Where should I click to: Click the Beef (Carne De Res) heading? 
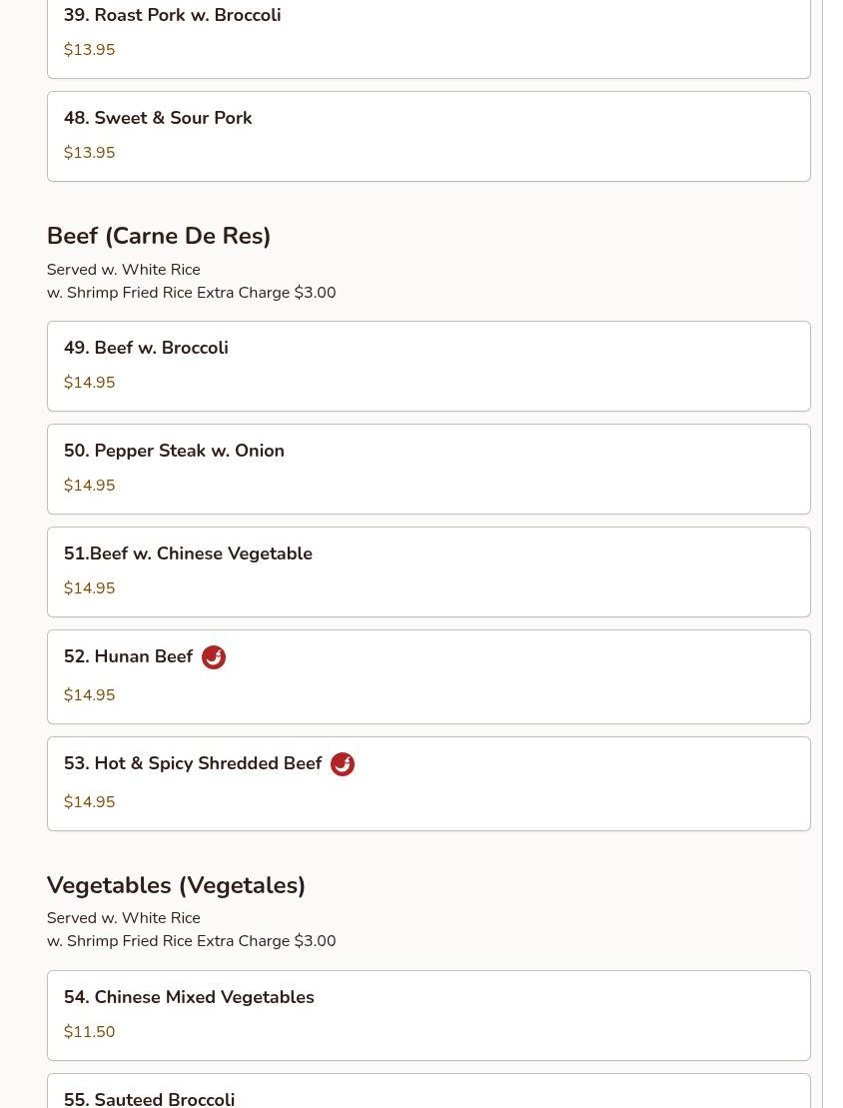pos(159,236)
